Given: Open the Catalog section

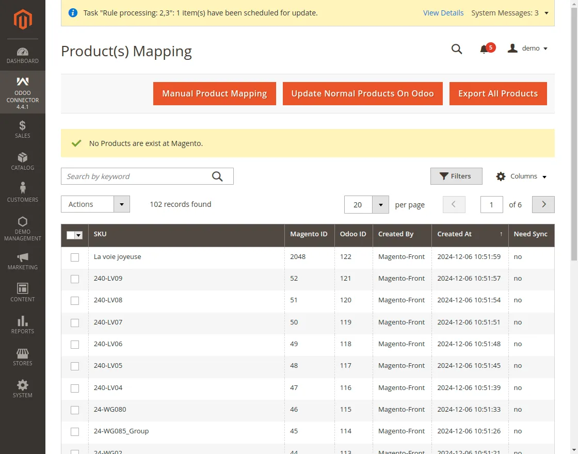Looking at the screenshot, I should tap(23, 161).
